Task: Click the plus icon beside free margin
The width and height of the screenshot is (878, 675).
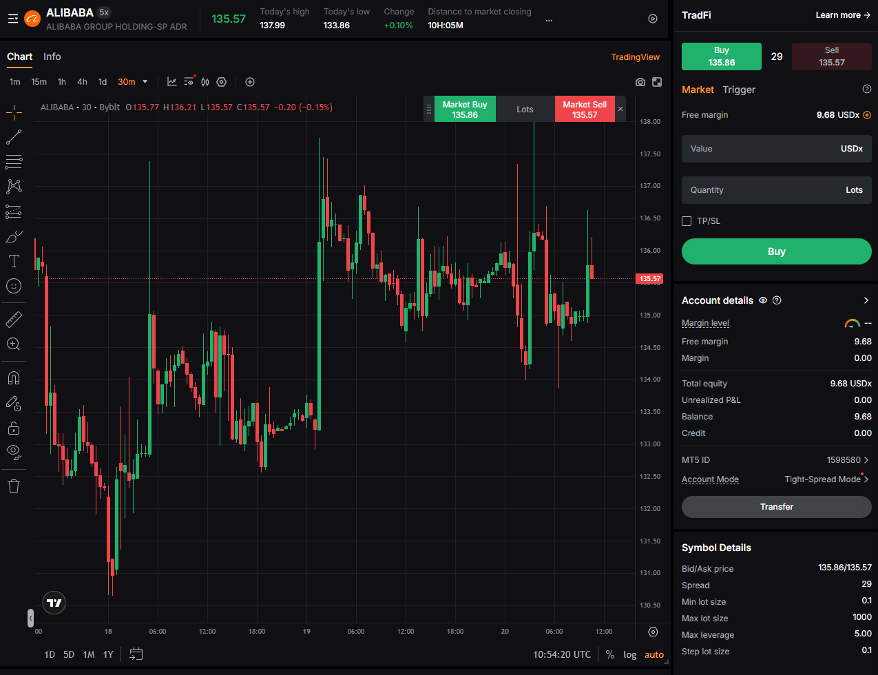Action: (867, 115)
